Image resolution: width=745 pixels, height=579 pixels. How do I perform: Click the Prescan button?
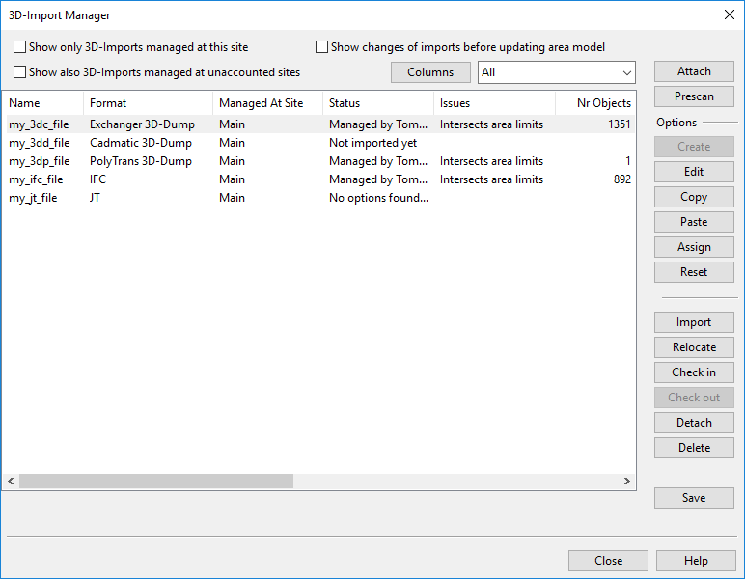coord(694,96)
